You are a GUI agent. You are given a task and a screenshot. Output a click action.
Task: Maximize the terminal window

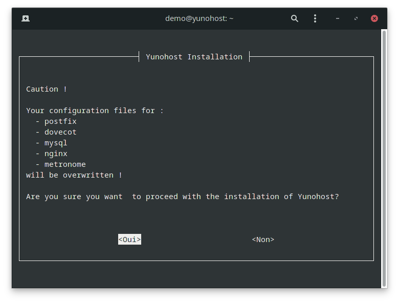point(356,18)
